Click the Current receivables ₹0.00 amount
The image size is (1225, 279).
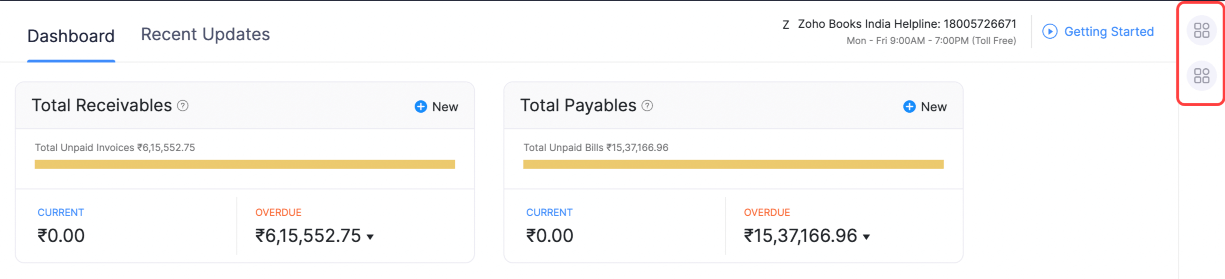click(61, 236)
